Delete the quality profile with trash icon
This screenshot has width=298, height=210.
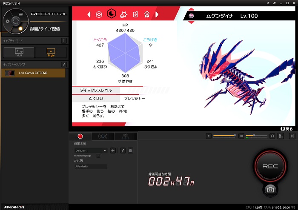130,150
